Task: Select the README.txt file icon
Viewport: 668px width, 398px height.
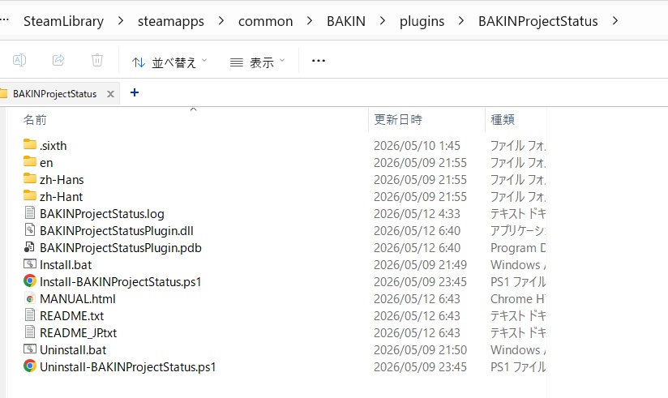Action: (x=30, y=315)
